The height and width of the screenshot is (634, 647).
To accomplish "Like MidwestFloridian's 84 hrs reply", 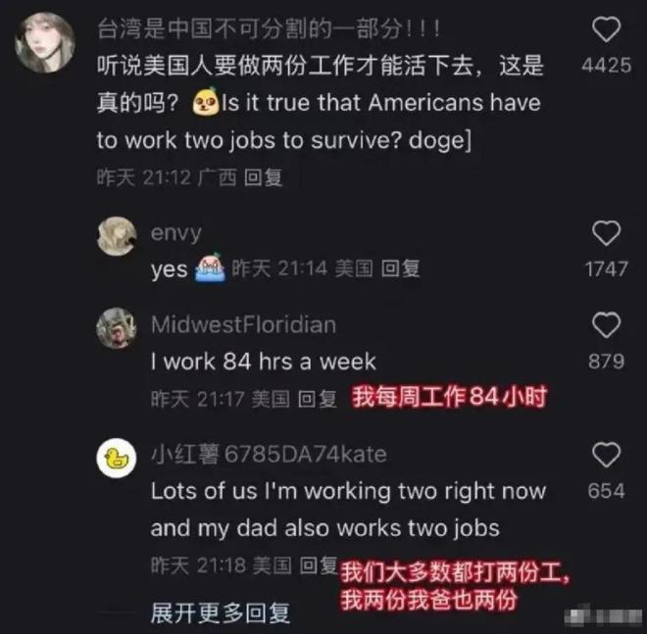I will point(606,324).
